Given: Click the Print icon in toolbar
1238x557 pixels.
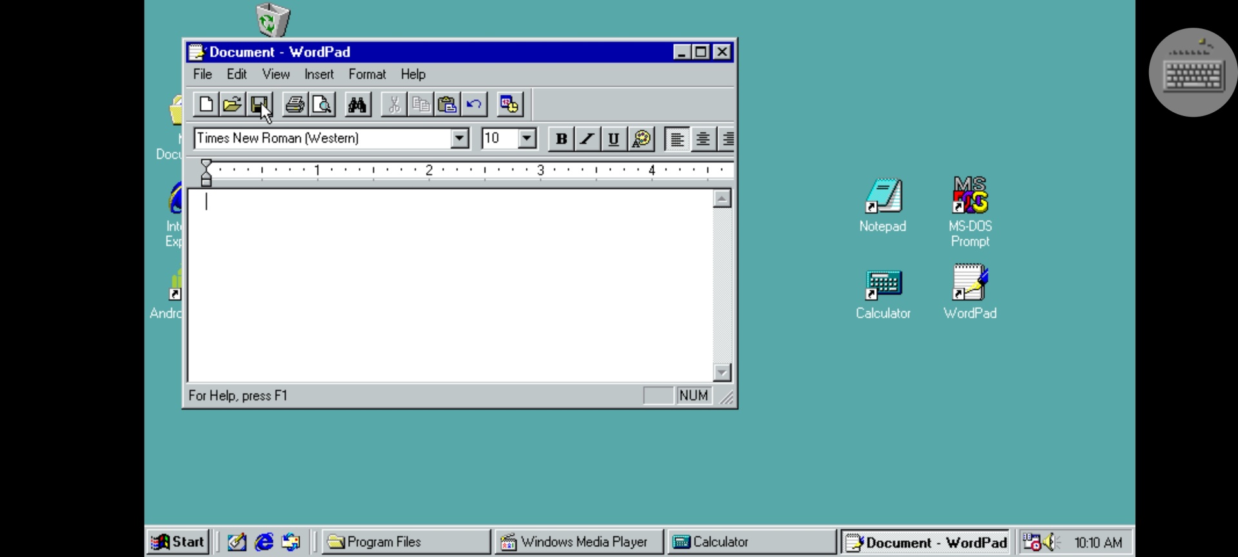Looking at the screenshot, I should tap(295, 104).
